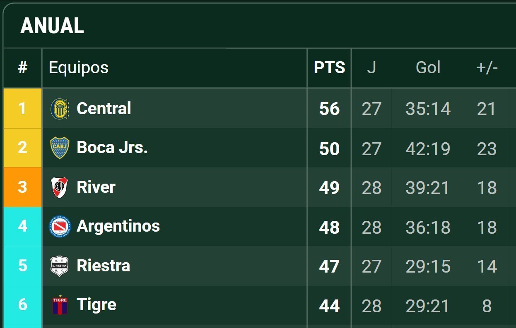This screenshot has height=328, width=516.
Task: Open the Riestra team name
Action: (x=104, y=266)
